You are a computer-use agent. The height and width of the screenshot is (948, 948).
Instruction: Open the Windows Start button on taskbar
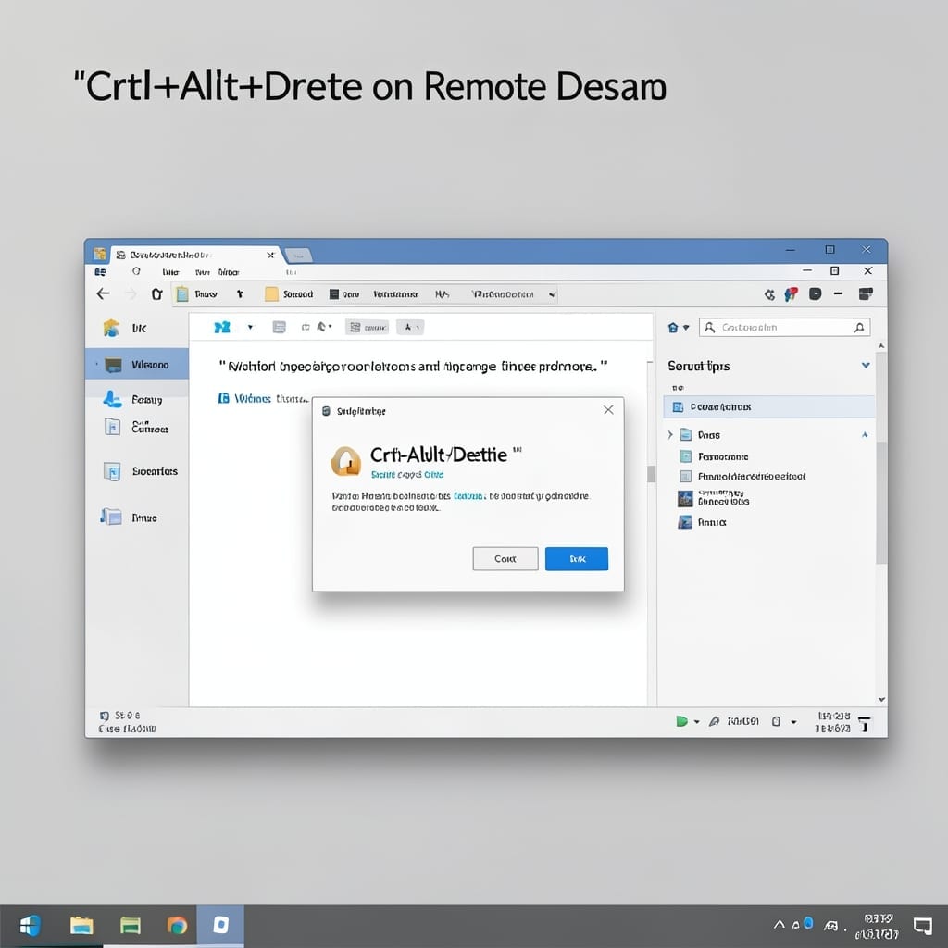(30, 925)
